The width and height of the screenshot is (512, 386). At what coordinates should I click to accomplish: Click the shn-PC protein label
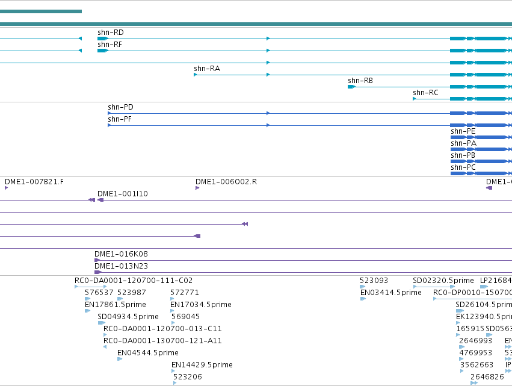coord(463,167)
